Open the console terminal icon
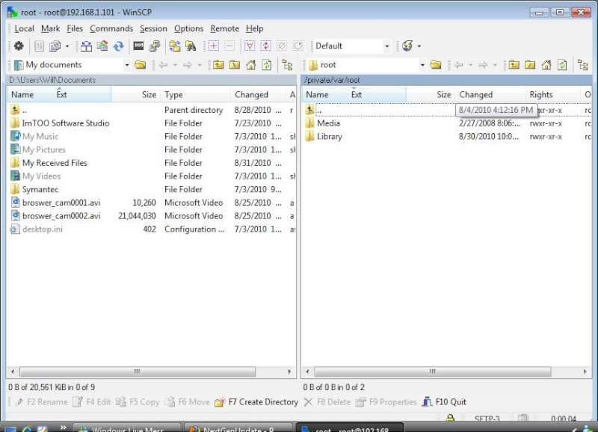 pyautogui.click(x=138, y=46)
